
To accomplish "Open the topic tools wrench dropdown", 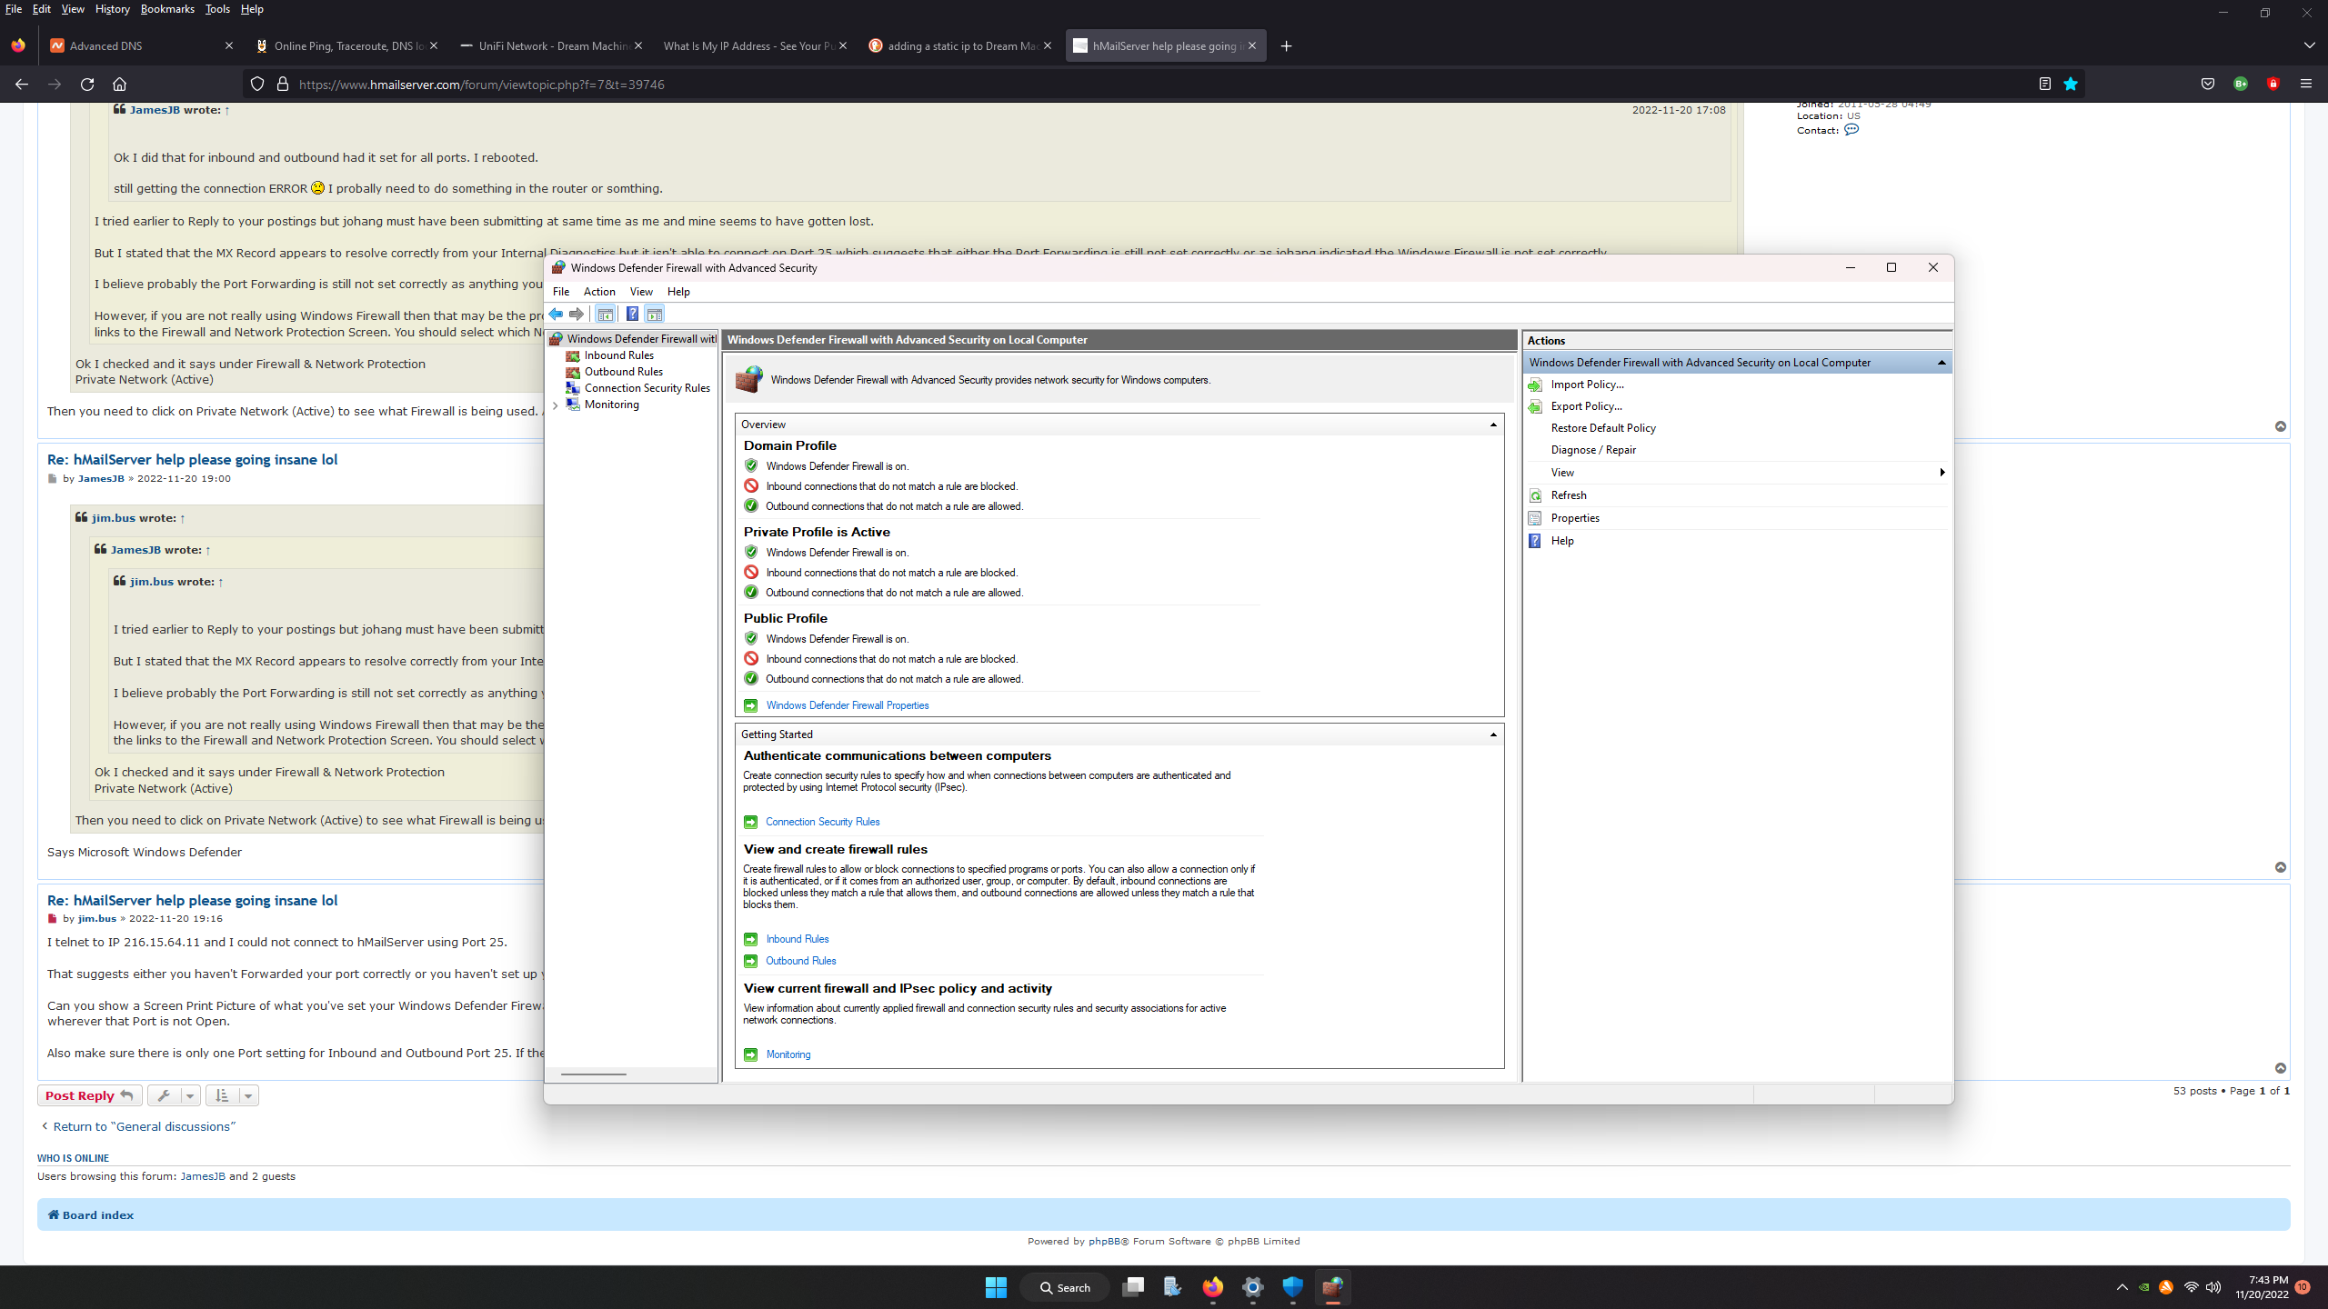I will coord(174,1096).
